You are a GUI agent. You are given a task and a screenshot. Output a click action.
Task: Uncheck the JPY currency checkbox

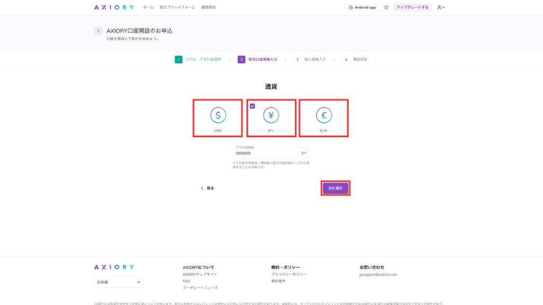coord(252,105)
